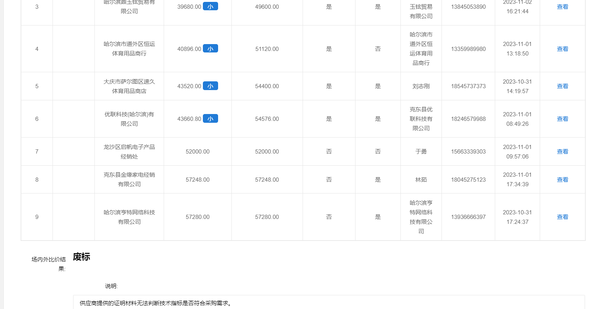Image resolution: width=601 pixels, height=309 pixels.
Task: View 克东县金缘家电经销有限公司 via 查看
Action: (562, 180)
